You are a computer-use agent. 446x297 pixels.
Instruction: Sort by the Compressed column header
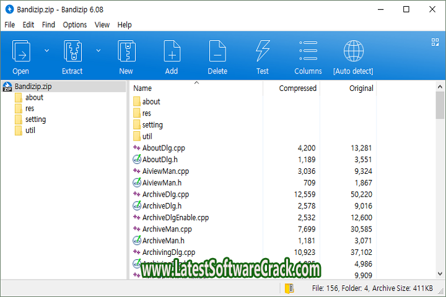297,88
